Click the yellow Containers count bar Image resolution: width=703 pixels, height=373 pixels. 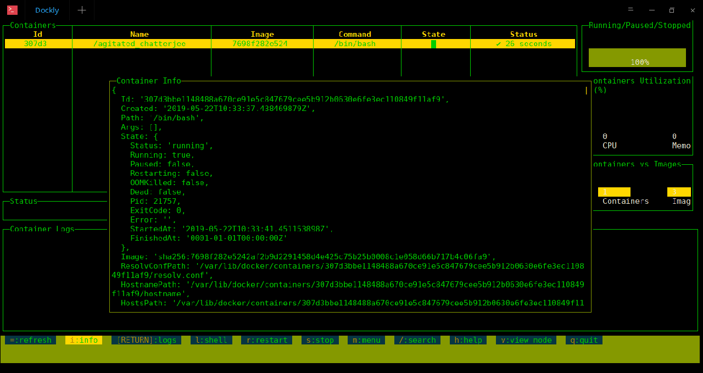pyautogui.click(x=614, y=192)
